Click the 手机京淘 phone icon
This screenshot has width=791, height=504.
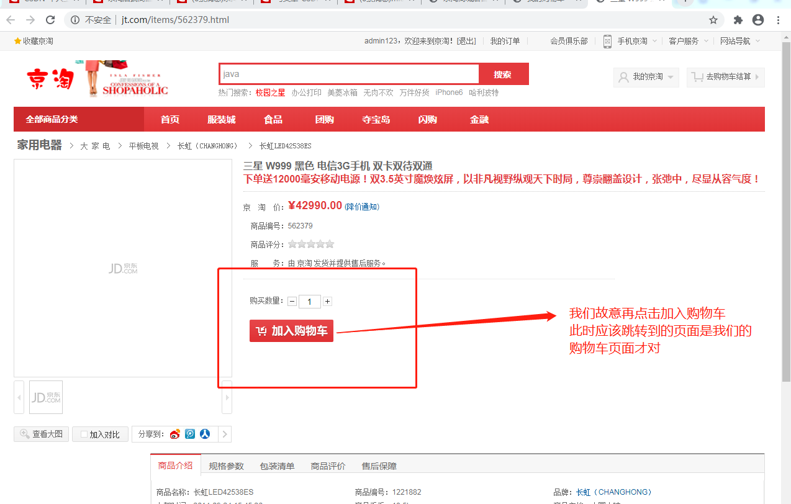point(607,41)
